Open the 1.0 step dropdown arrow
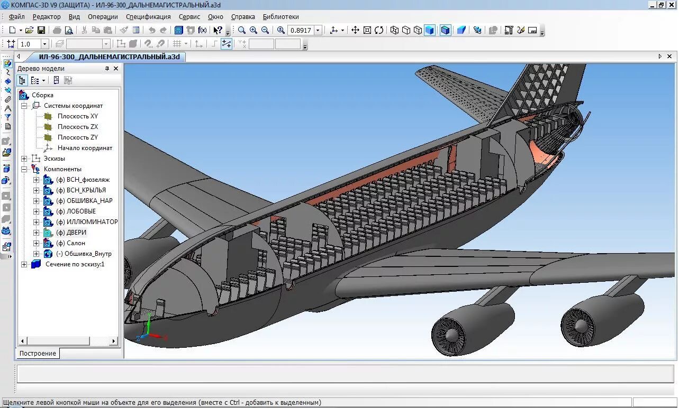 click(x=44, y=44)
